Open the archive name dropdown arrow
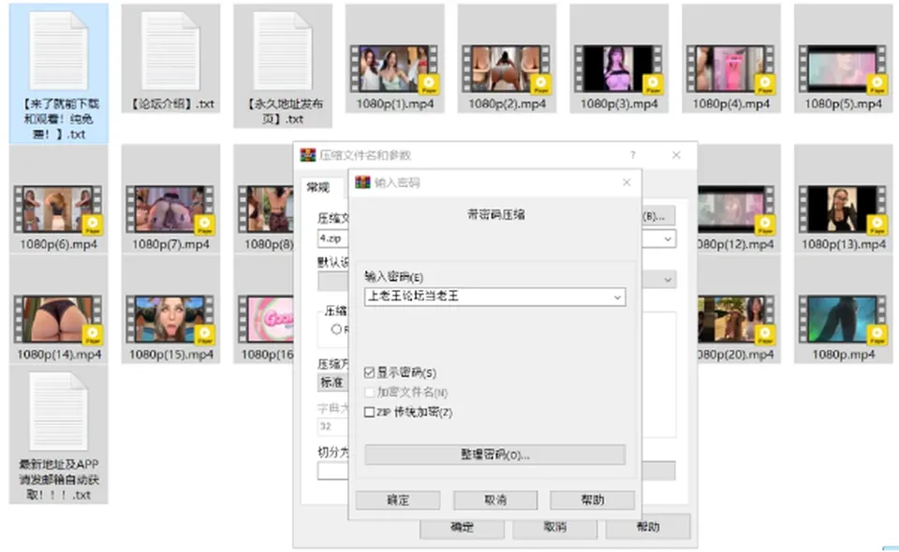The width and height of the screenshot is (899, 552). point(668,239)
